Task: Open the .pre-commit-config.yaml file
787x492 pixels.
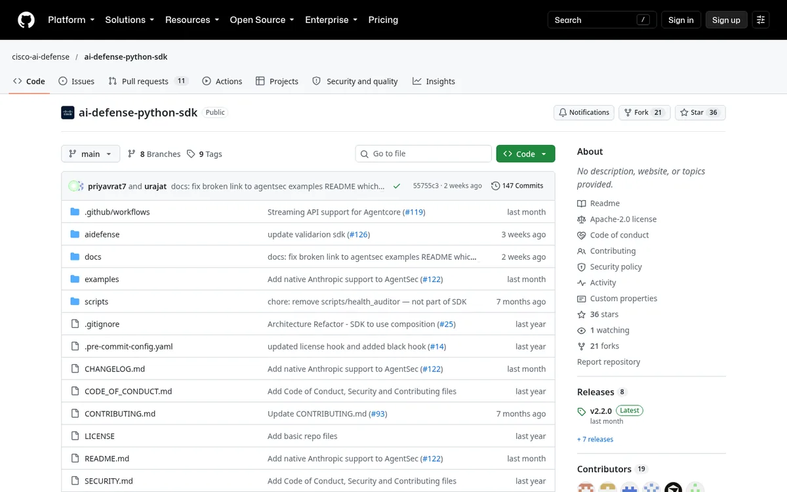Action: pos(129,346)
